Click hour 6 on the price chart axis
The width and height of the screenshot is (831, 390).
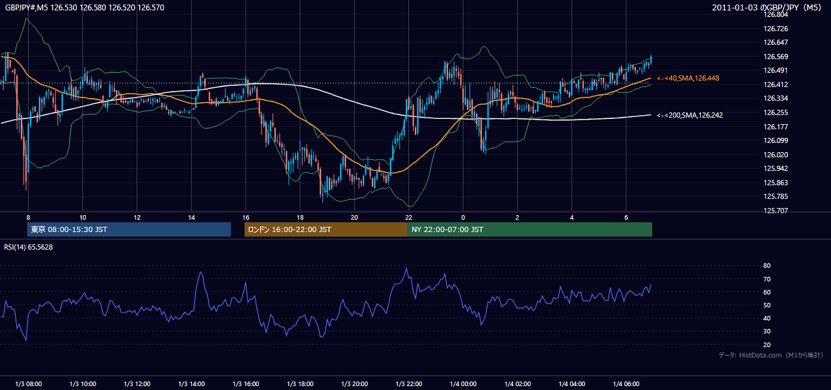pyautogui.click(x=626, y=217)
